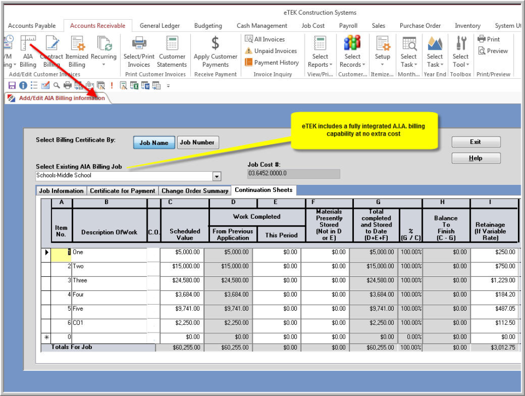Open Customer Statements from the ribbon
The image size is (525, 396).
click(172, 51)
